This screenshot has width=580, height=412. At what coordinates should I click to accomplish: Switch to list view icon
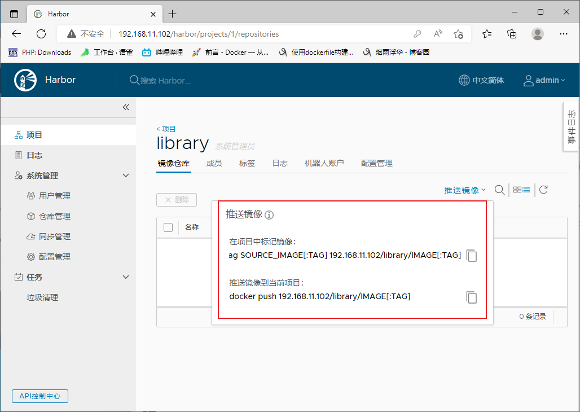526,190
